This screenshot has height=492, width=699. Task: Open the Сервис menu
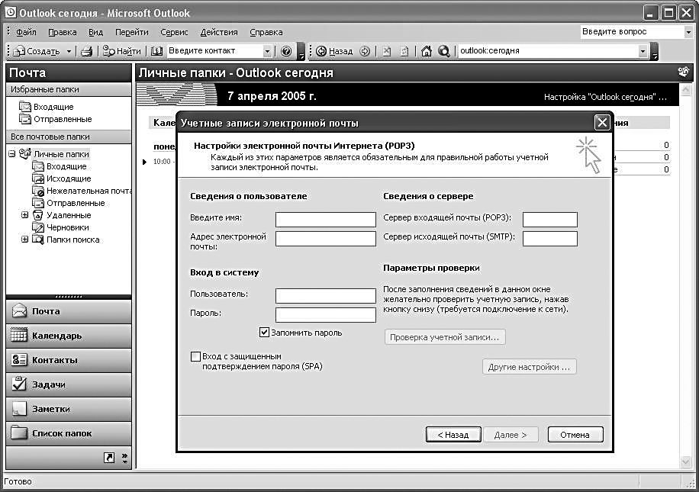tap(174, 32)
